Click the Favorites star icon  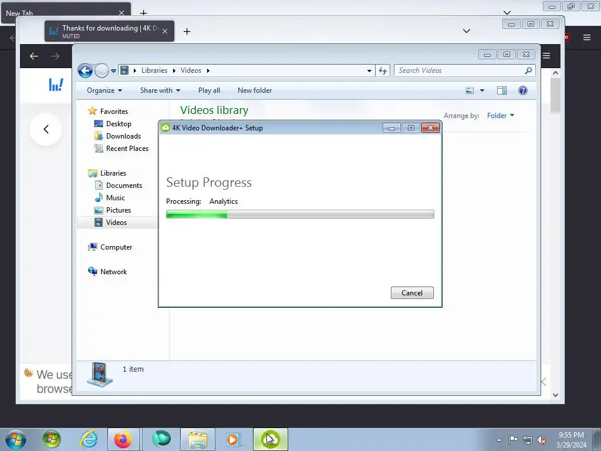click(x=92, y=111)
